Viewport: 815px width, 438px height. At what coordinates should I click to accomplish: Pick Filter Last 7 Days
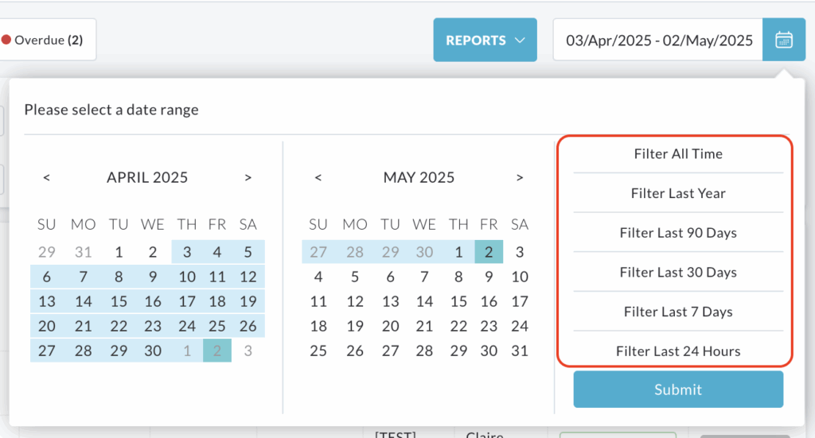[678, 312]
